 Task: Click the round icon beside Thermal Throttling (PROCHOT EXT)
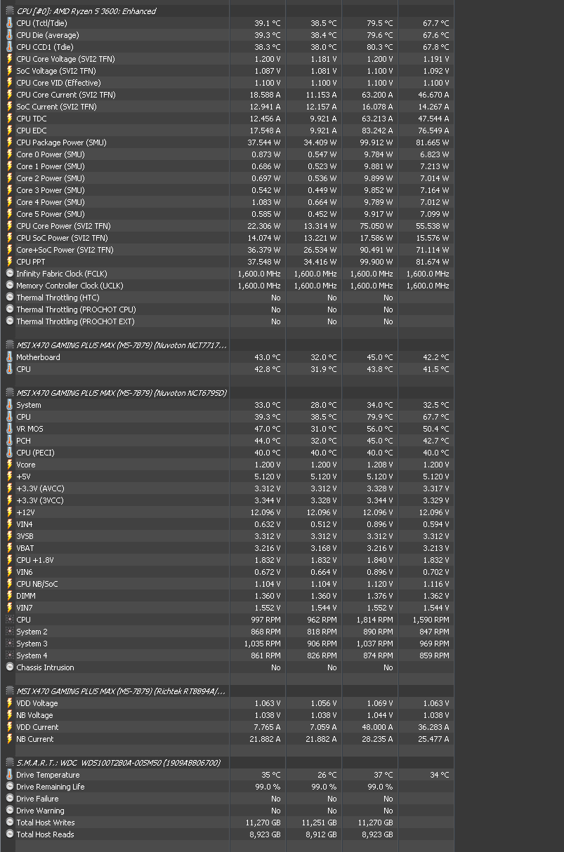tap(10, 321)
